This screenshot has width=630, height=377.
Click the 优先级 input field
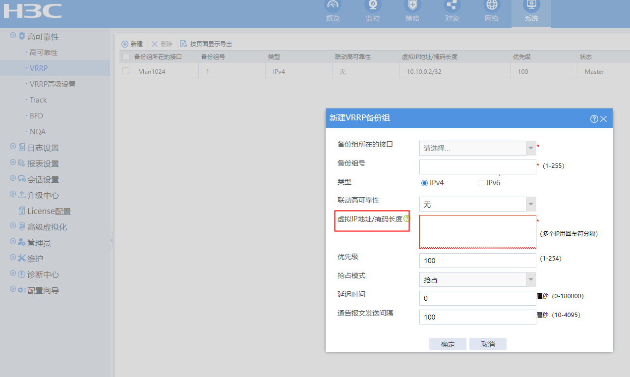pyautogui.click(x=478, y=261)
